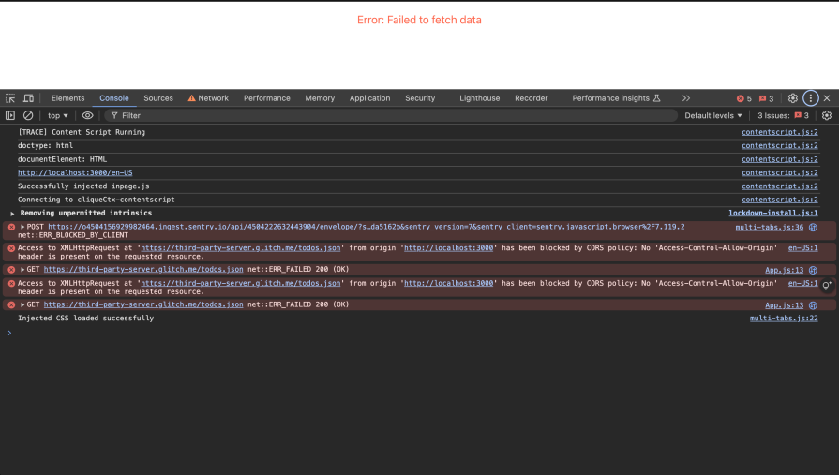Open DevTools settings gear in the tab bar
839x475 pixels.
pos(792,98)
